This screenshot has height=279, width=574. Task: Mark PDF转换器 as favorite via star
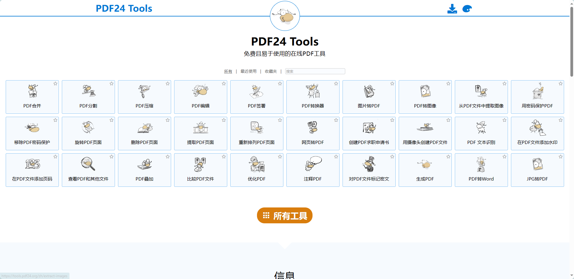tap(336, 84)
